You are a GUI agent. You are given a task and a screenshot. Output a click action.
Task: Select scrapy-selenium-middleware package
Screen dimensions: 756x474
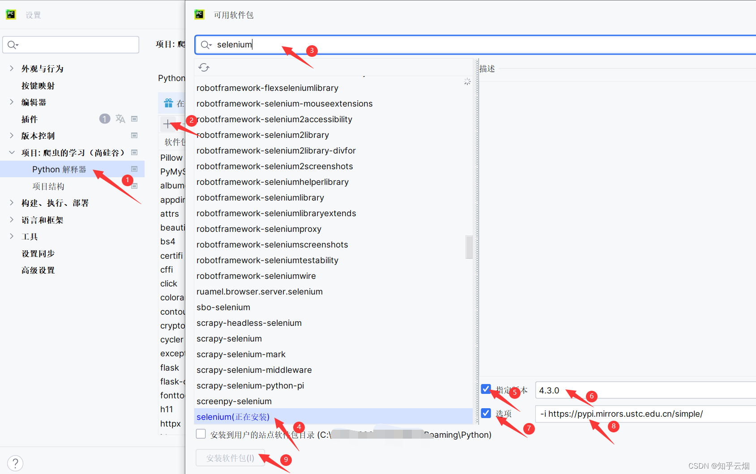(x=254, y=370)
